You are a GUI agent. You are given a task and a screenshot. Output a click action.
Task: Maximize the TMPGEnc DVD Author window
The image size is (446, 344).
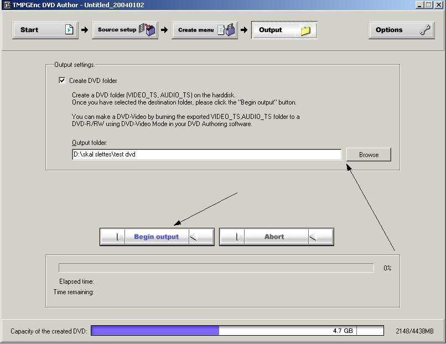(429, 5)
